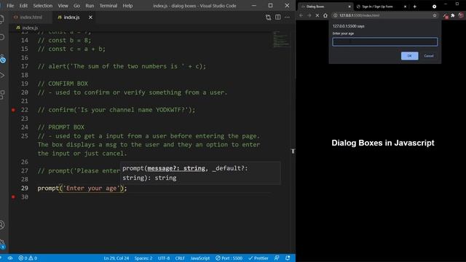Close the Dialog Boxes browser tab
Image resolution: width=466 pixels, height=262 pixels.
point(349,7)
